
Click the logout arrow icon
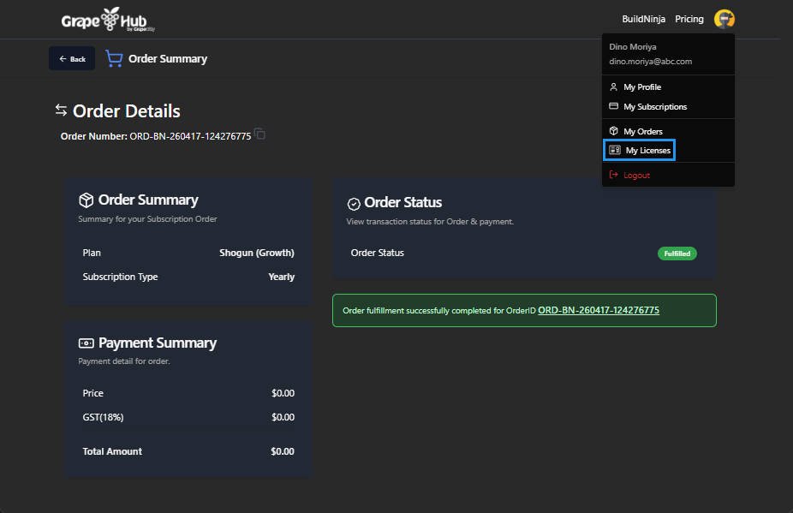pyautogui.click(x=612, y=174)
